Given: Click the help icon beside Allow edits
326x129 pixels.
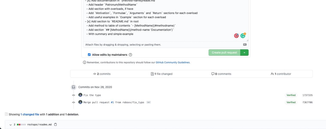Looking at the screenshot, I should (130, 55).
